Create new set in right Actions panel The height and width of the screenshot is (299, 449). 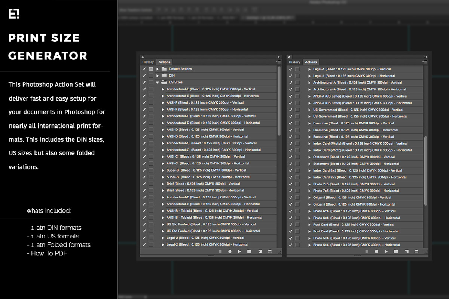[x=396, y=252]
